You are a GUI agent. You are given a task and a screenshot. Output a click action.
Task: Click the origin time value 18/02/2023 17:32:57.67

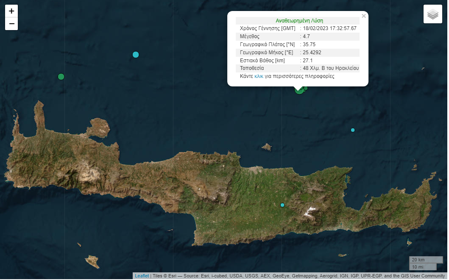[329, 28]
